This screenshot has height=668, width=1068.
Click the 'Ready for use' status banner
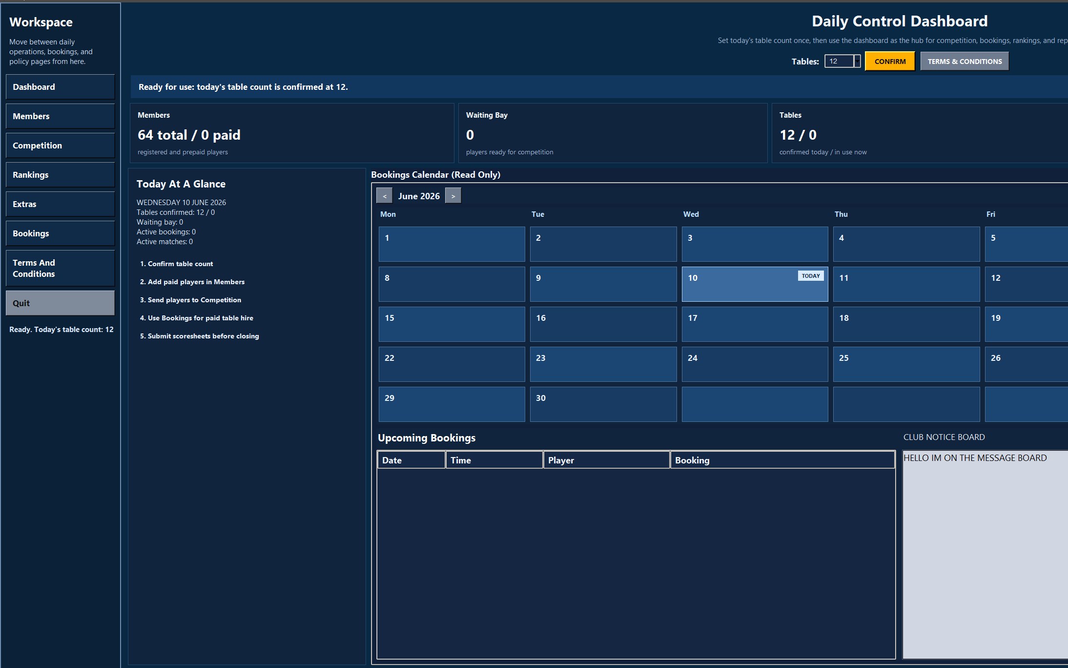click(599, 87)
